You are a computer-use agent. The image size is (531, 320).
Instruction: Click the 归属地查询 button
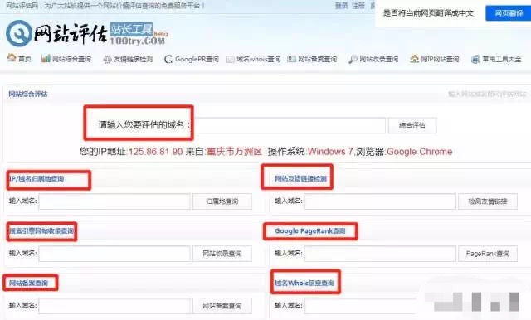(x=222, y=201)
